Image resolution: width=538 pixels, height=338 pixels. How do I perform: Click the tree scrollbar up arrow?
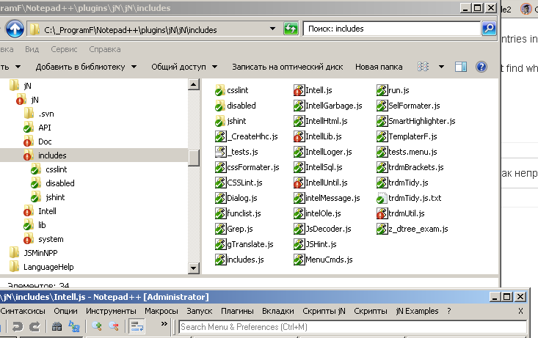tap(194, 84)
